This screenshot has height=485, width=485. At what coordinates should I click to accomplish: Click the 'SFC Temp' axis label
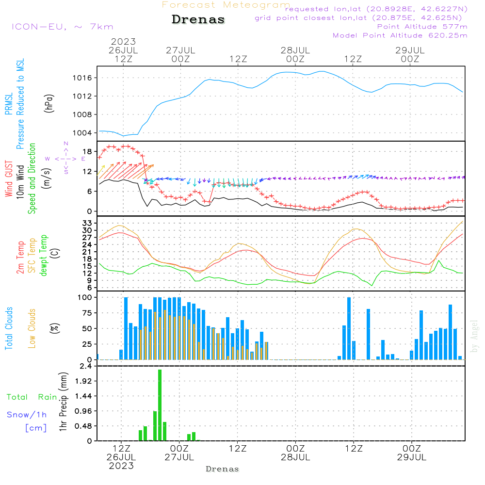coord(32,256)
